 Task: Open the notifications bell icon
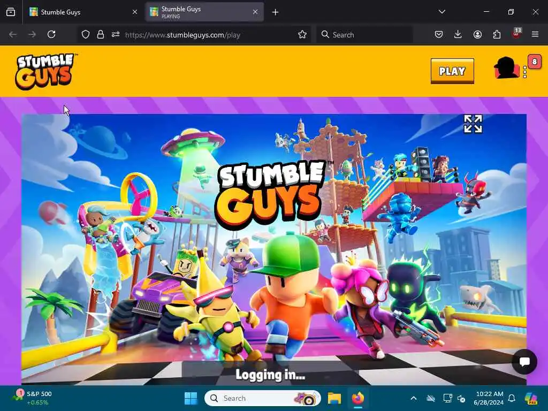click(x=512, y=398)
